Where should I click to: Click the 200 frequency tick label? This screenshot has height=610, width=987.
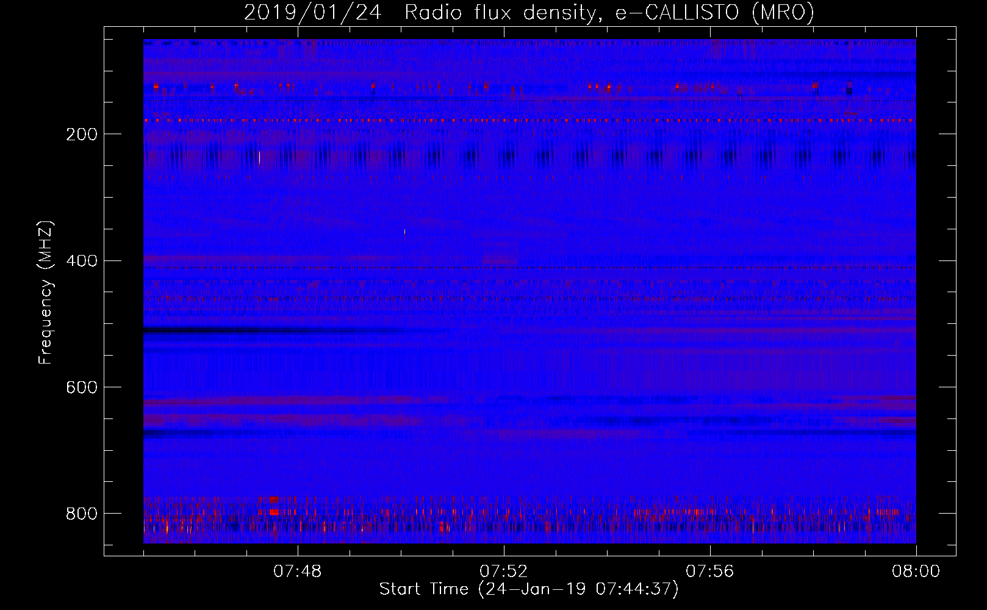[x=81, y=135]
